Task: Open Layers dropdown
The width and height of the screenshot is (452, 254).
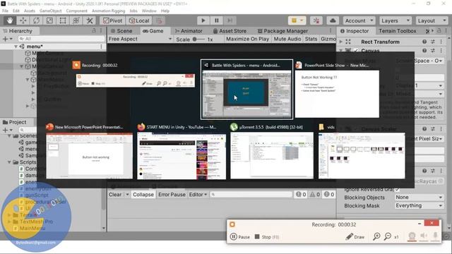Action: point(395,20)
